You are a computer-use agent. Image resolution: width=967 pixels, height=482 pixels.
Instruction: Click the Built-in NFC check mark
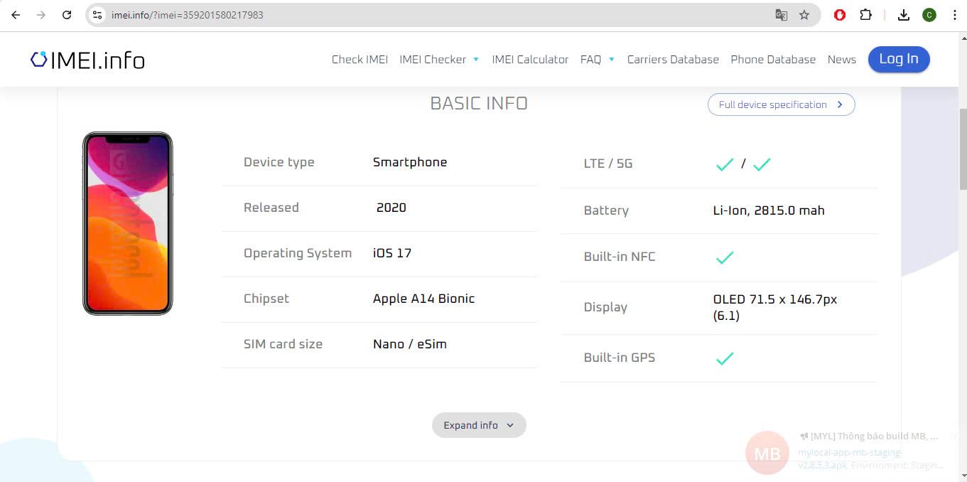coord(725,257)
